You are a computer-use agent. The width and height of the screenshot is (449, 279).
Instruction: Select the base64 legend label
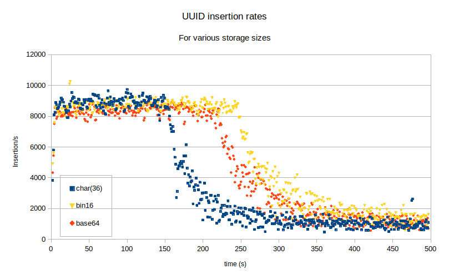click(88, 223)
